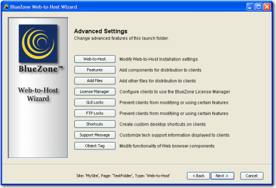Click the 'BlueZone' sidebar brand name
The image size is (276, 188).
41,68
